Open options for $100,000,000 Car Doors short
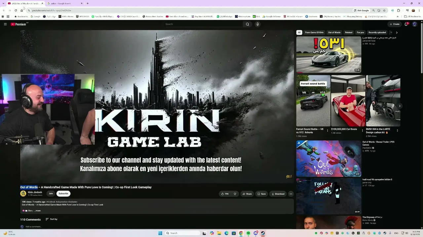The width and height of the screenshot is (423, 237). pyautogui.click(x=363, y=130)
